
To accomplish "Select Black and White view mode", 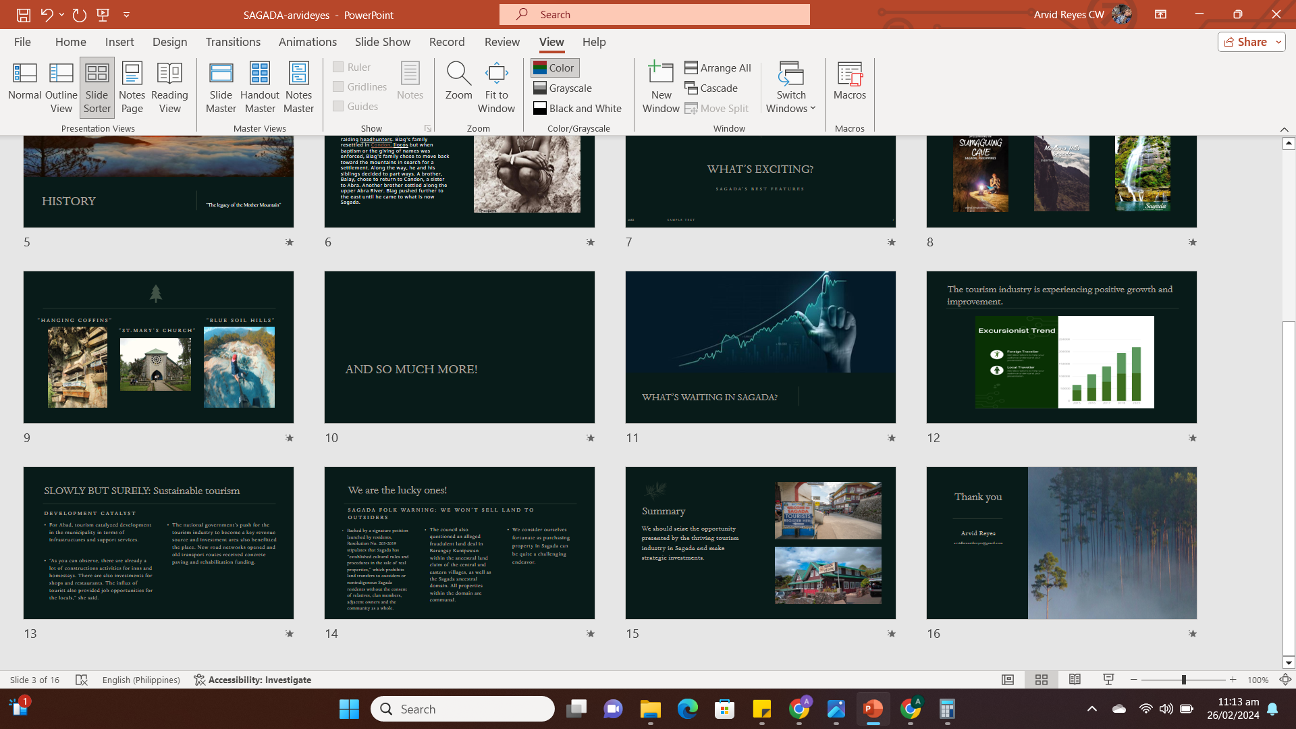I will tap(577, 108).
